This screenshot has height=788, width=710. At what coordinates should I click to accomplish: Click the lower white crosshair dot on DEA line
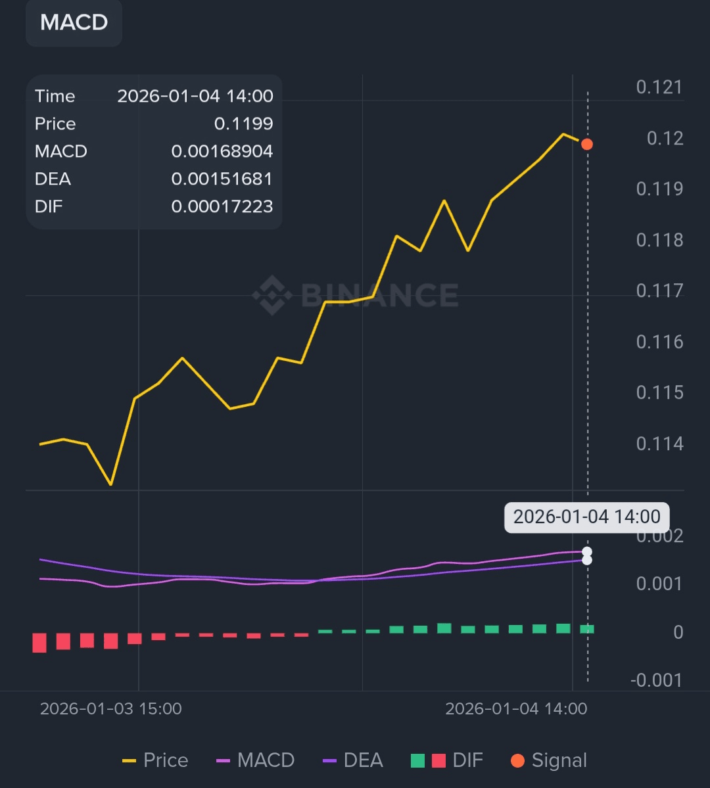point(587,560)
